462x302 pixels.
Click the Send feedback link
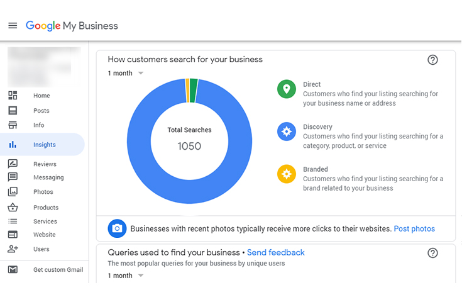(276, 252)
